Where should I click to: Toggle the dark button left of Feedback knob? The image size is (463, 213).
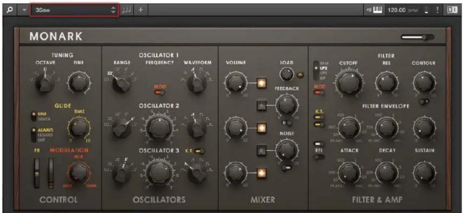pyautogui.click(x=261, y=105)
